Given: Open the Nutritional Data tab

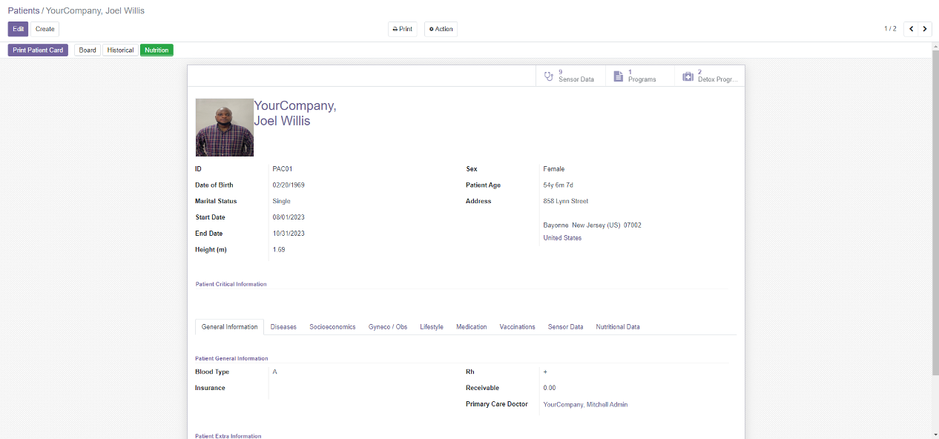Looking at the screenshot, I should [618, 327].
